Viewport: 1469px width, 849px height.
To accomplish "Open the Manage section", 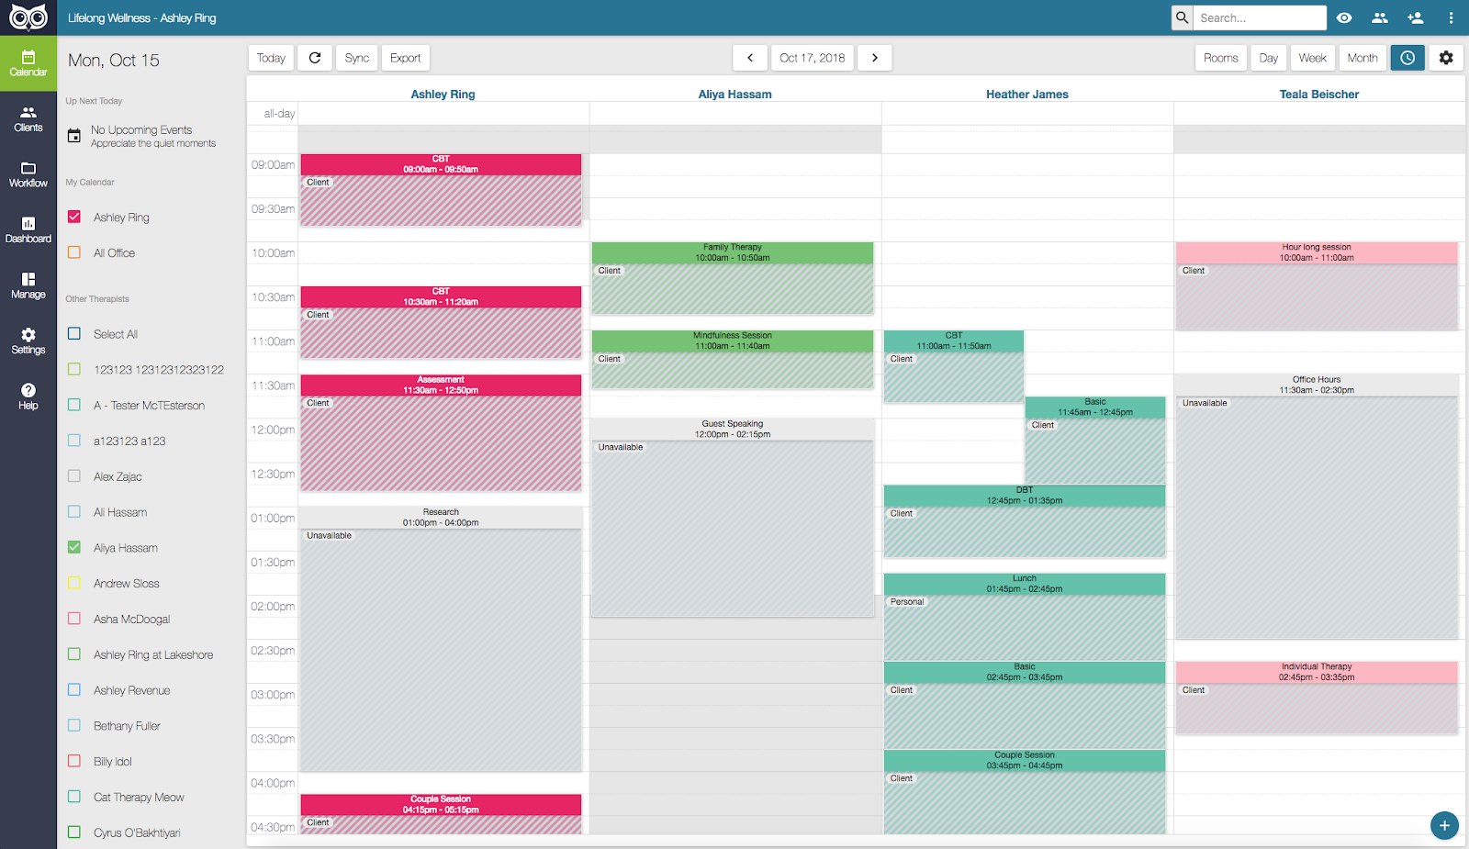I will coord(28,285).
